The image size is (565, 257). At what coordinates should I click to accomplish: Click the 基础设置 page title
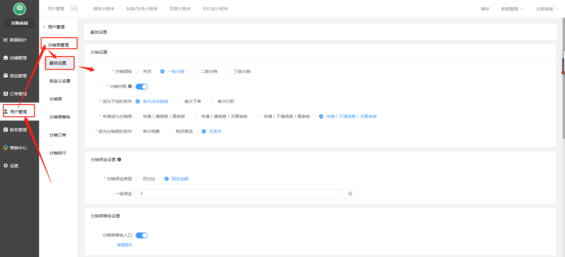[99, 32]
